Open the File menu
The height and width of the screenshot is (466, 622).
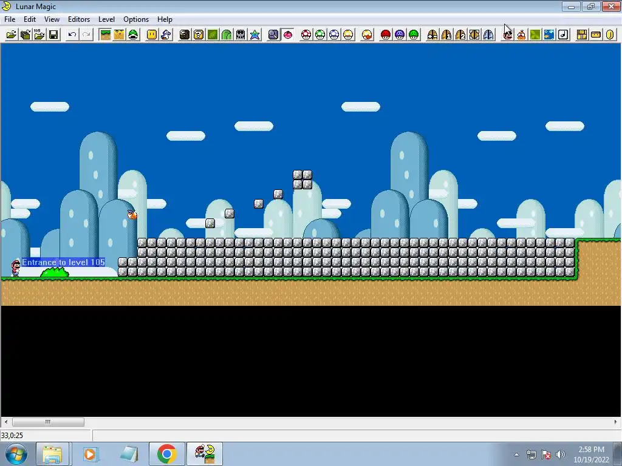coord(10,19)
